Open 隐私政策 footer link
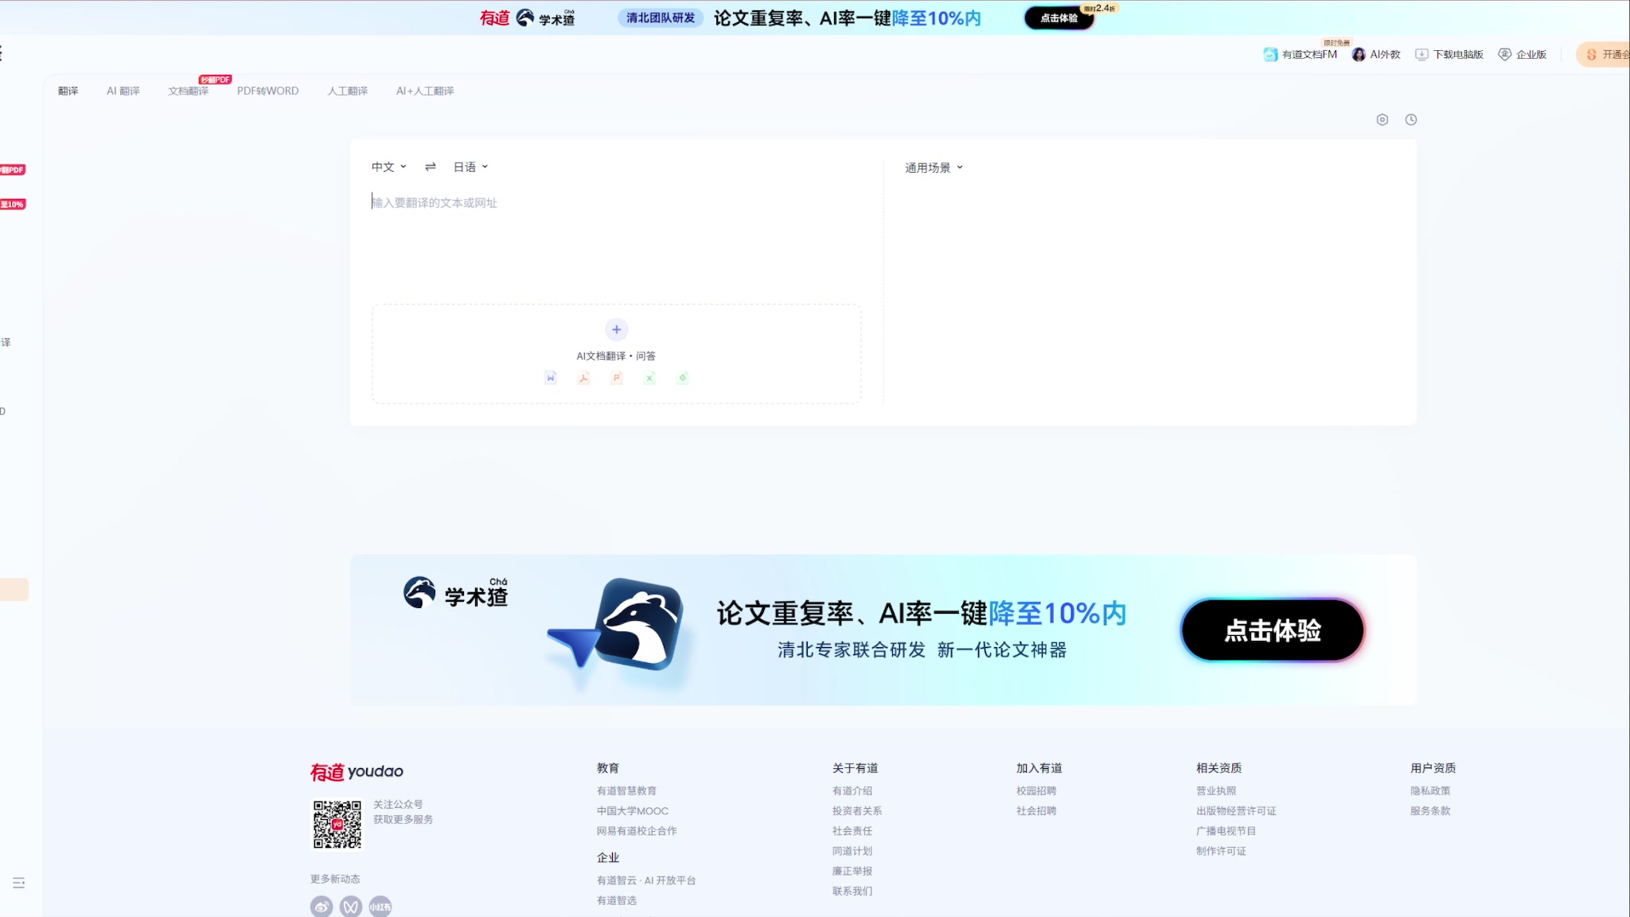The image size is (1630, 917). point(1430,790)
